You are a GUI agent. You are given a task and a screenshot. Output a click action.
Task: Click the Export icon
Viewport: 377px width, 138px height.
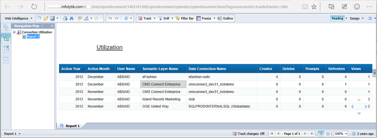87,18
